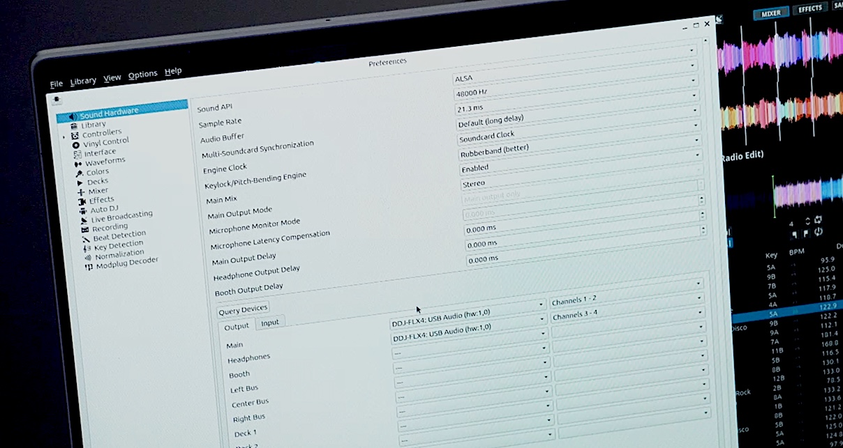Viewport: 843px width, 448px height.
Task: Open Vinyl Control preferences
Action: point(105,143)
